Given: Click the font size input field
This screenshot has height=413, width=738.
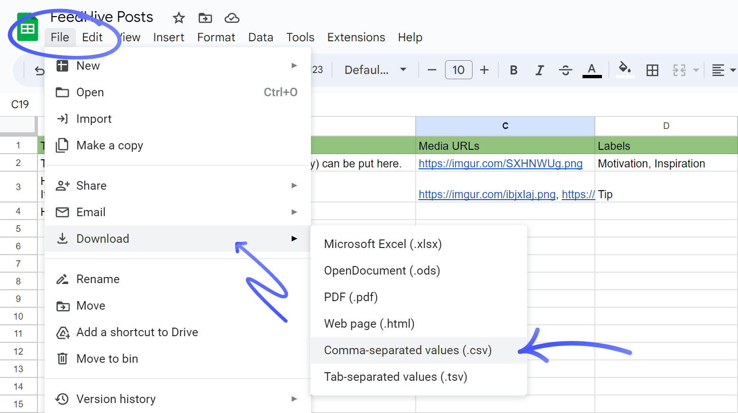Looking at the screenshot, I should [x=458, y=70].
